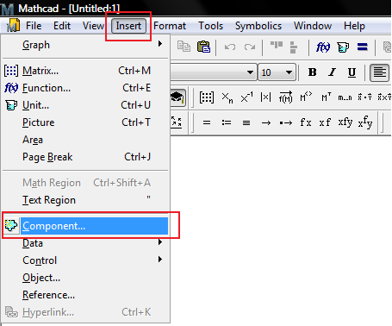Click the Inverse x to minus one icon
Viewport: 392px width, 326px height.
(246, 97)
